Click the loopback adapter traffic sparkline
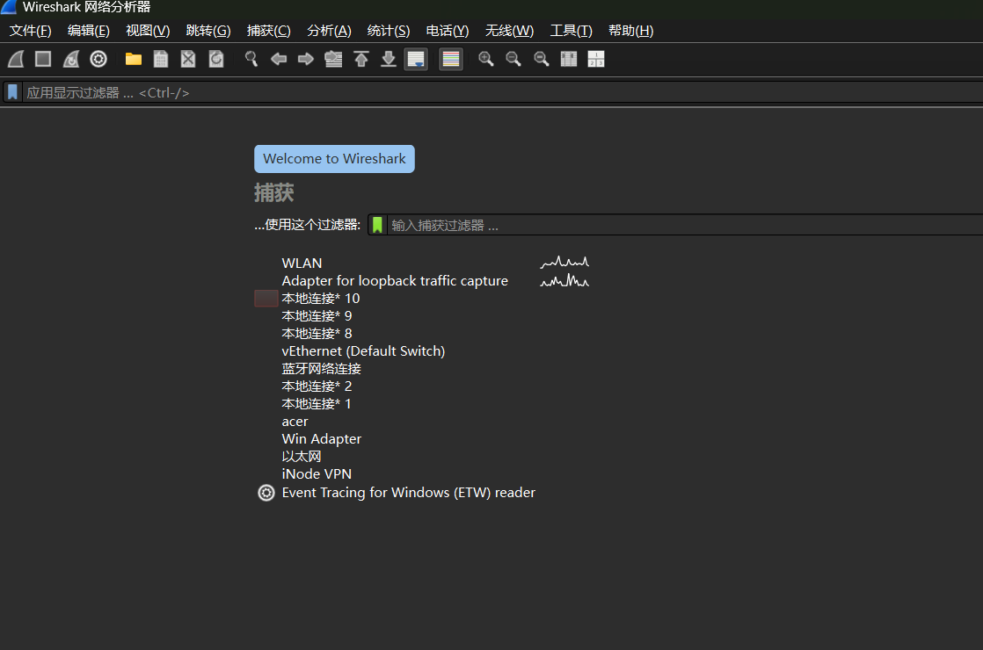The image size is (983, 650). tap(564, 280)
